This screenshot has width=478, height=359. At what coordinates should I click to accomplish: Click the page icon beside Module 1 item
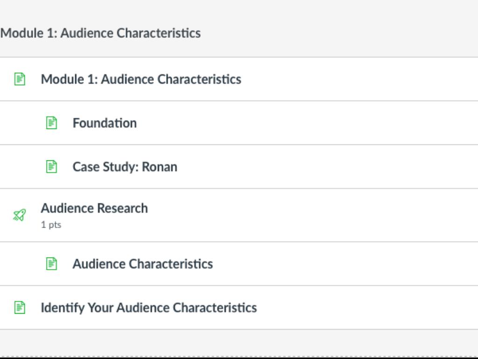point(20,79)
